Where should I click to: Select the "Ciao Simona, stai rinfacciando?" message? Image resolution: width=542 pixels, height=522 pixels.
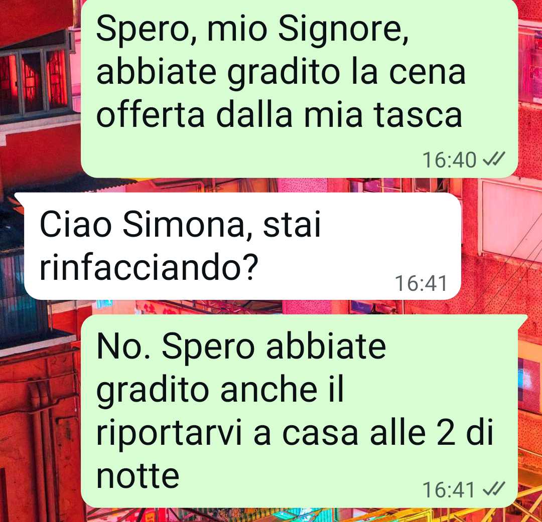coord(243,246)
